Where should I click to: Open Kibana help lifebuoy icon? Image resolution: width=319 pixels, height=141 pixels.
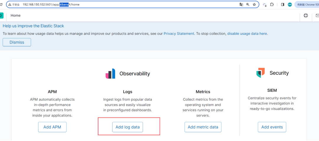coord(306,16)
